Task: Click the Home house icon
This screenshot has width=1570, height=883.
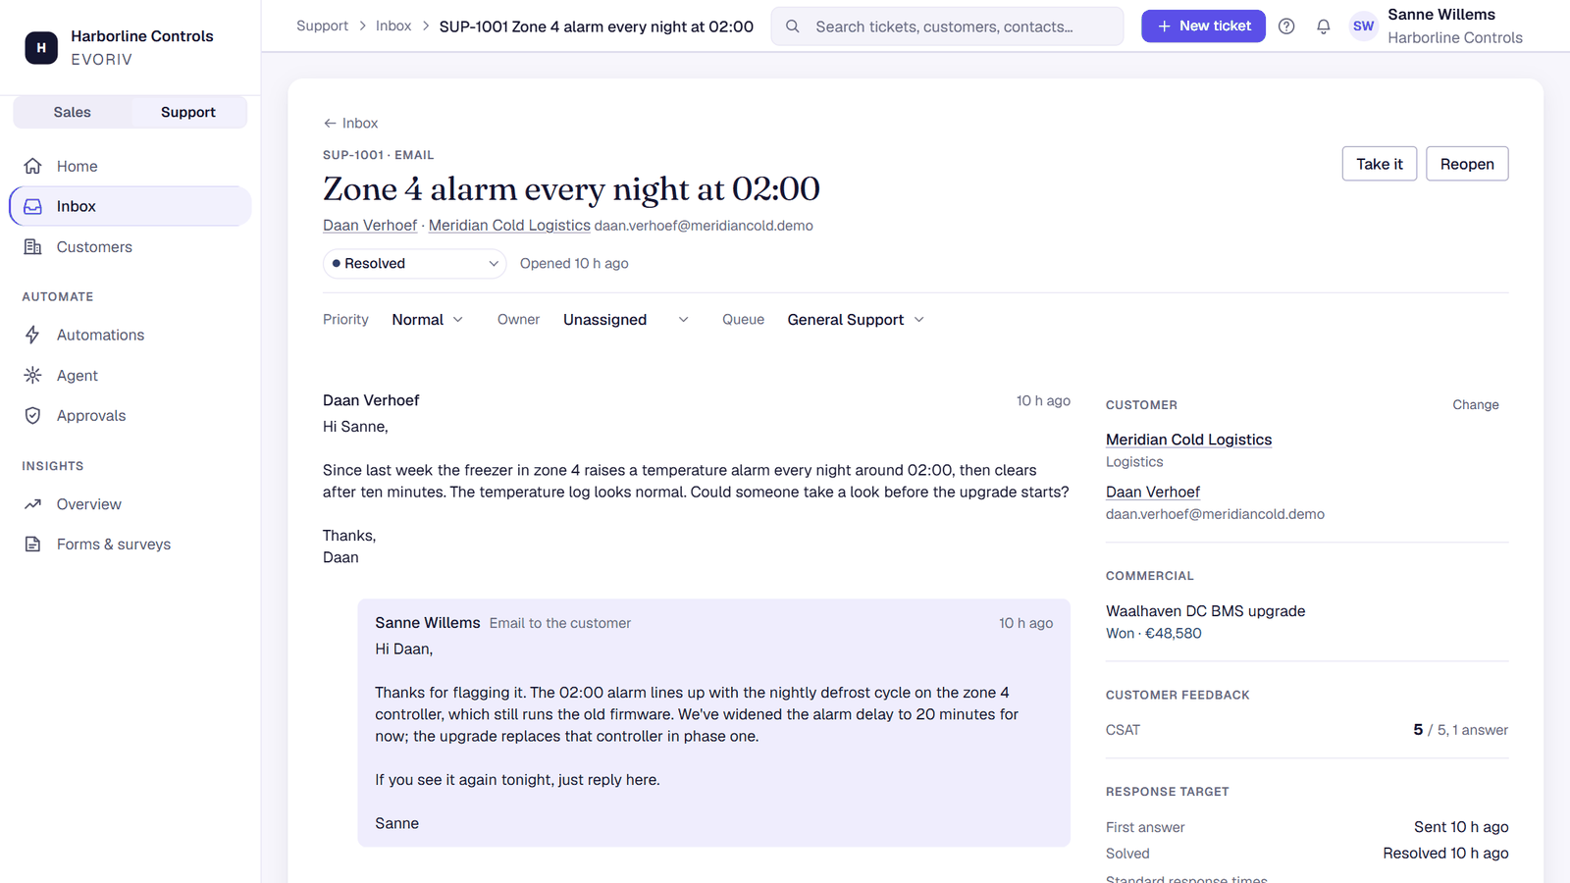Action: (32, 166)
